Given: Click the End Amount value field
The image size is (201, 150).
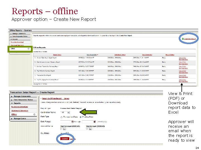Looking at the screenshot, I should [x=102, y=129].
